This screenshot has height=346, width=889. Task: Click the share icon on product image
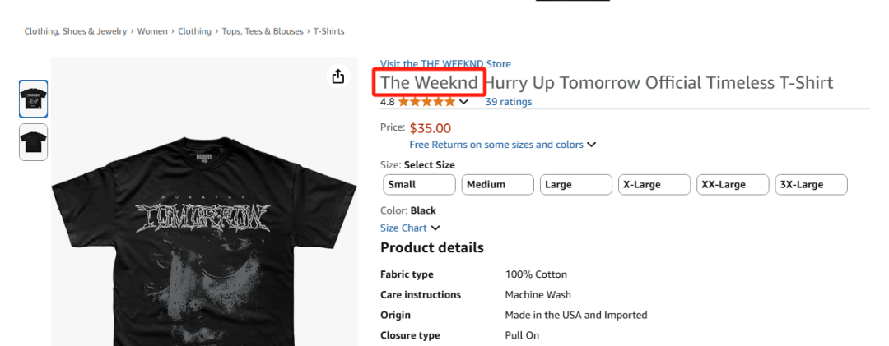tap(337, 76)
